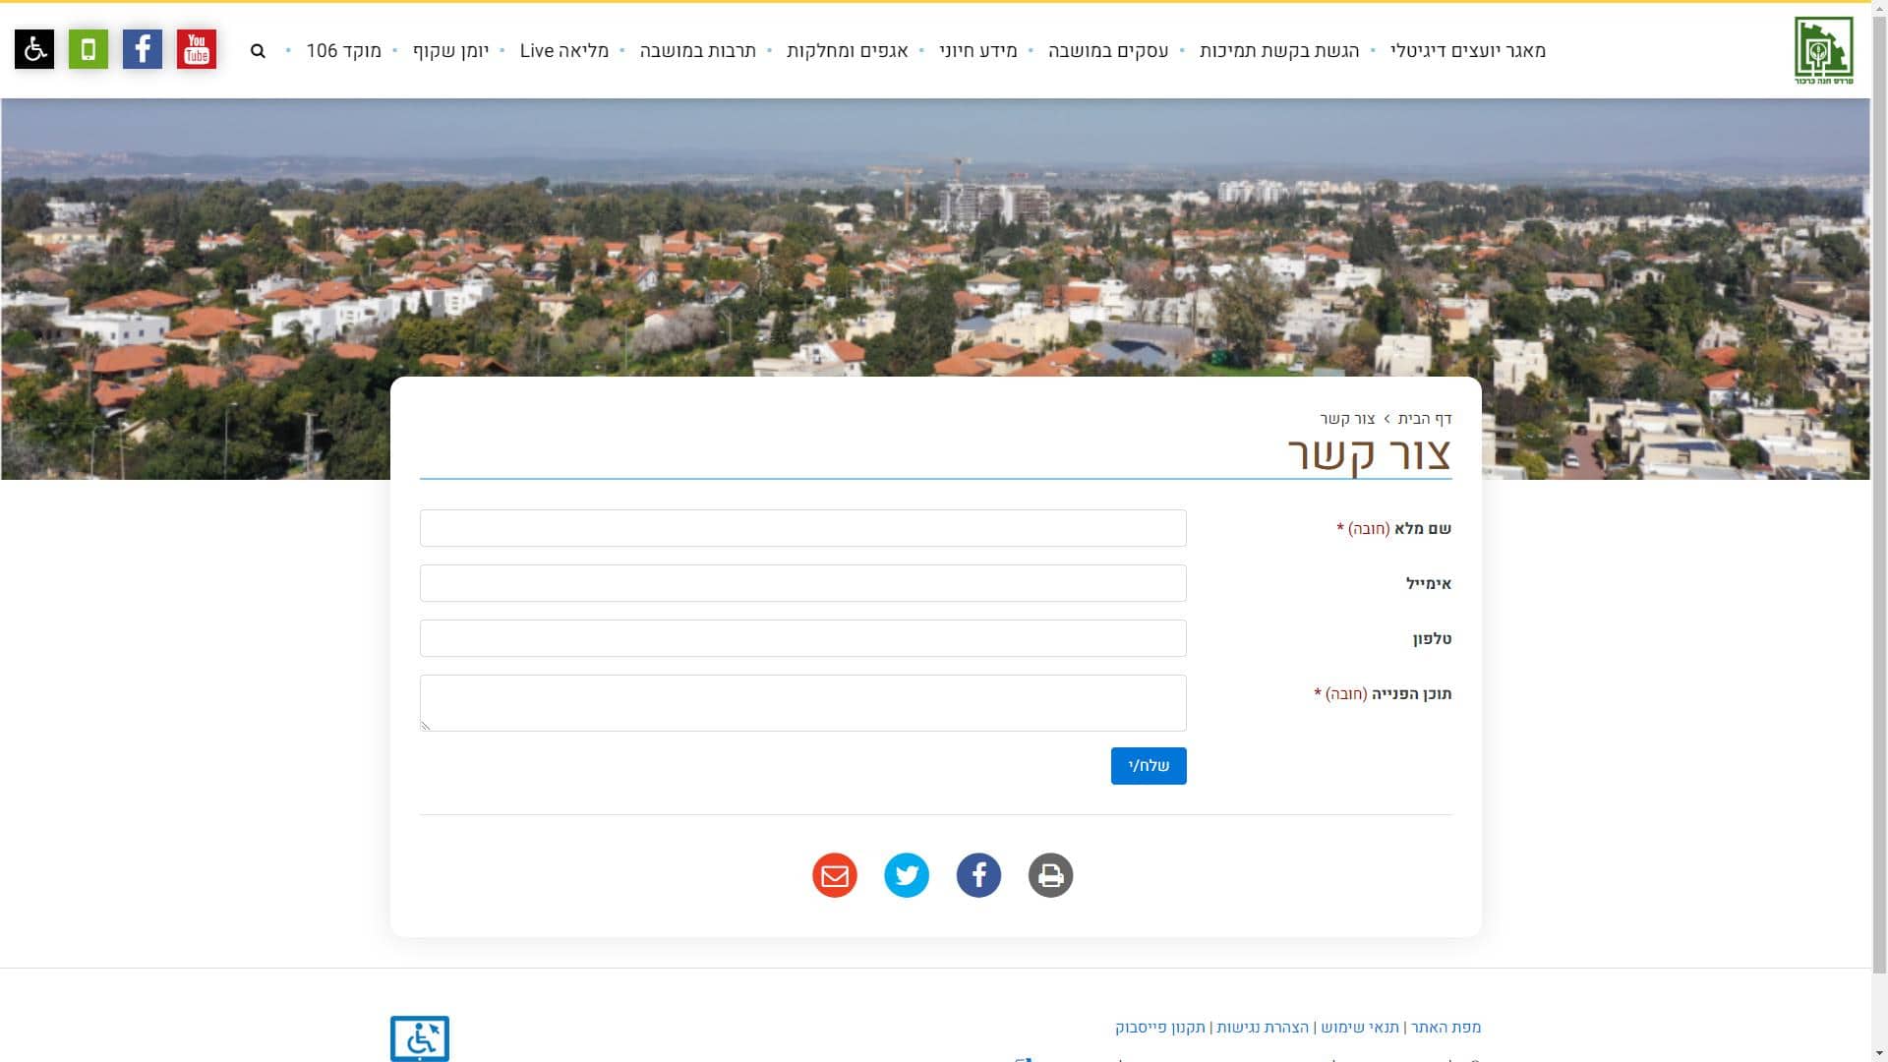Click the search magnifier icon

pos(258,51)
